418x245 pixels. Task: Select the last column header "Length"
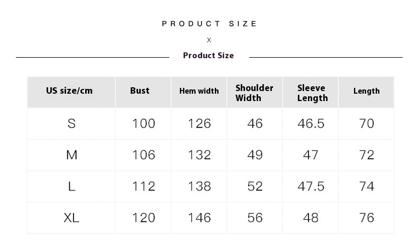coord(366,91)
